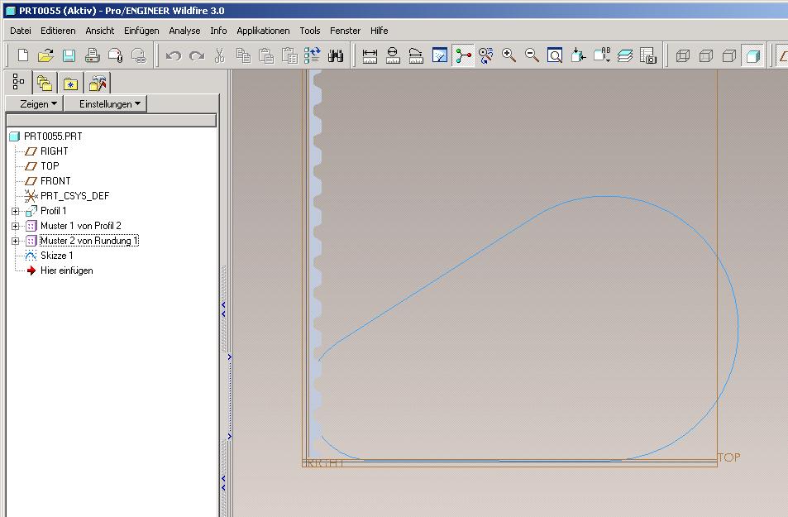
Task: Switch to wireframe display mode
Action: click(682, 55)
